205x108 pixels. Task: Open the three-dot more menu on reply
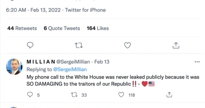(197, 62)
